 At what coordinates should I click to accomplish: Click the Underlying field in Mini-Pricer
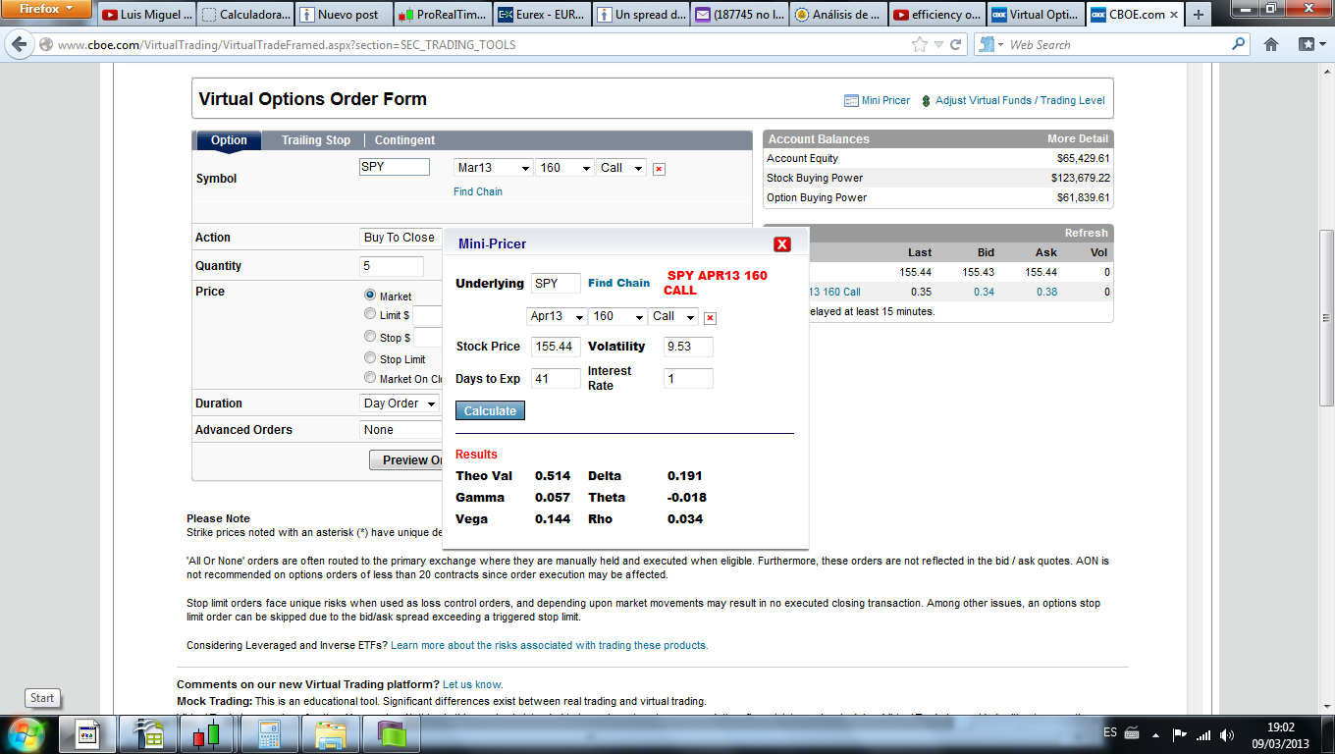point(556,284)
